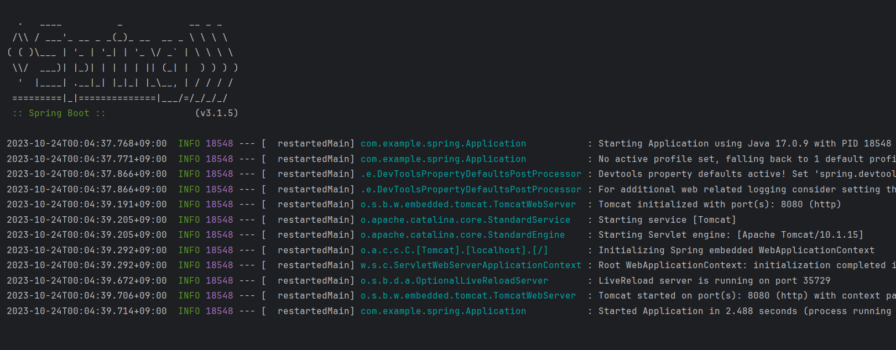
Task: Click the Spring Boot banner label
Action: tap(59, 113)
